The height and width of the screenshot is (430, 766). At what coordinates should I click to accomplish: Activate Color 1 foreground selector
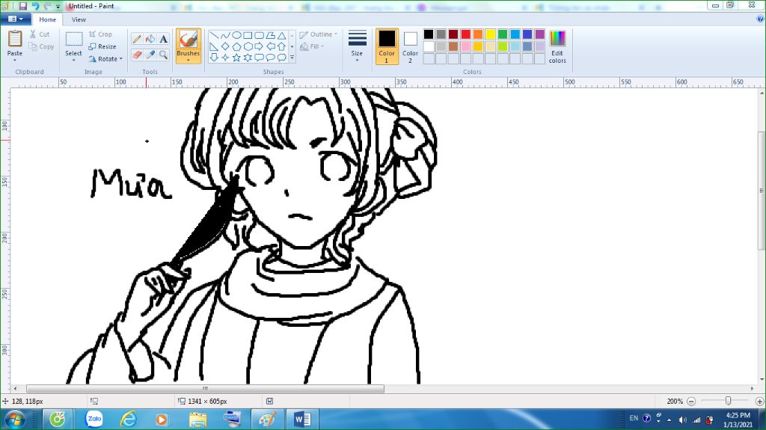(x=387, y=46)
